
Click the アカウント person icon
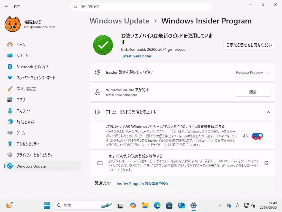tap(10, 111)
